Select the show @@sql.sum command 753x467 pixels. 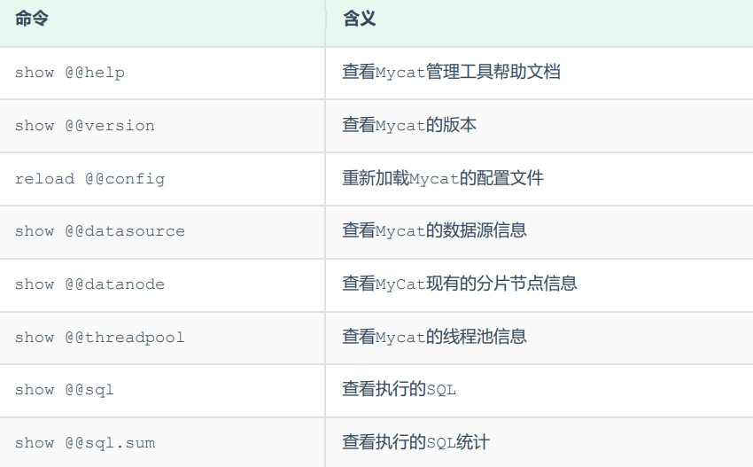84,443
